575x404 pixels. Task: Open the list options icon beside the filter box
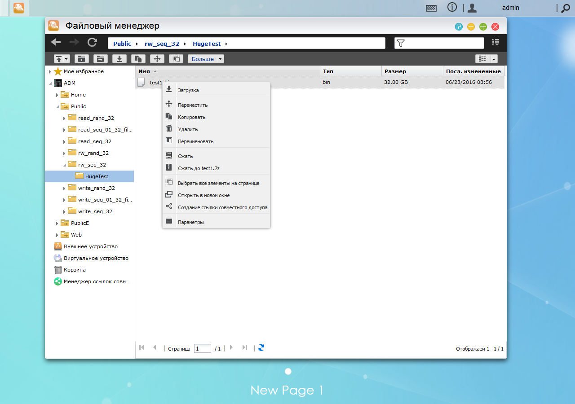tap(495, 43)
